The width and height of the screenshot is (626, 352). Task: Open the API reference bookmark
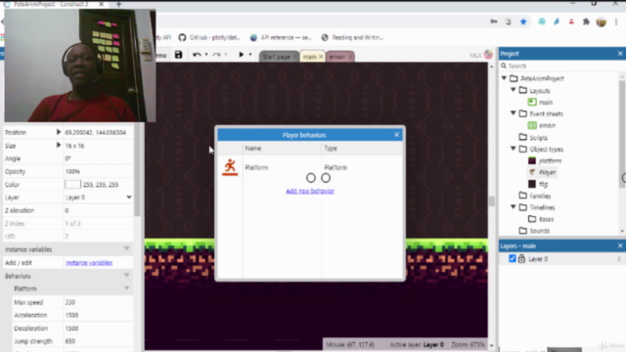pos(281,37)
